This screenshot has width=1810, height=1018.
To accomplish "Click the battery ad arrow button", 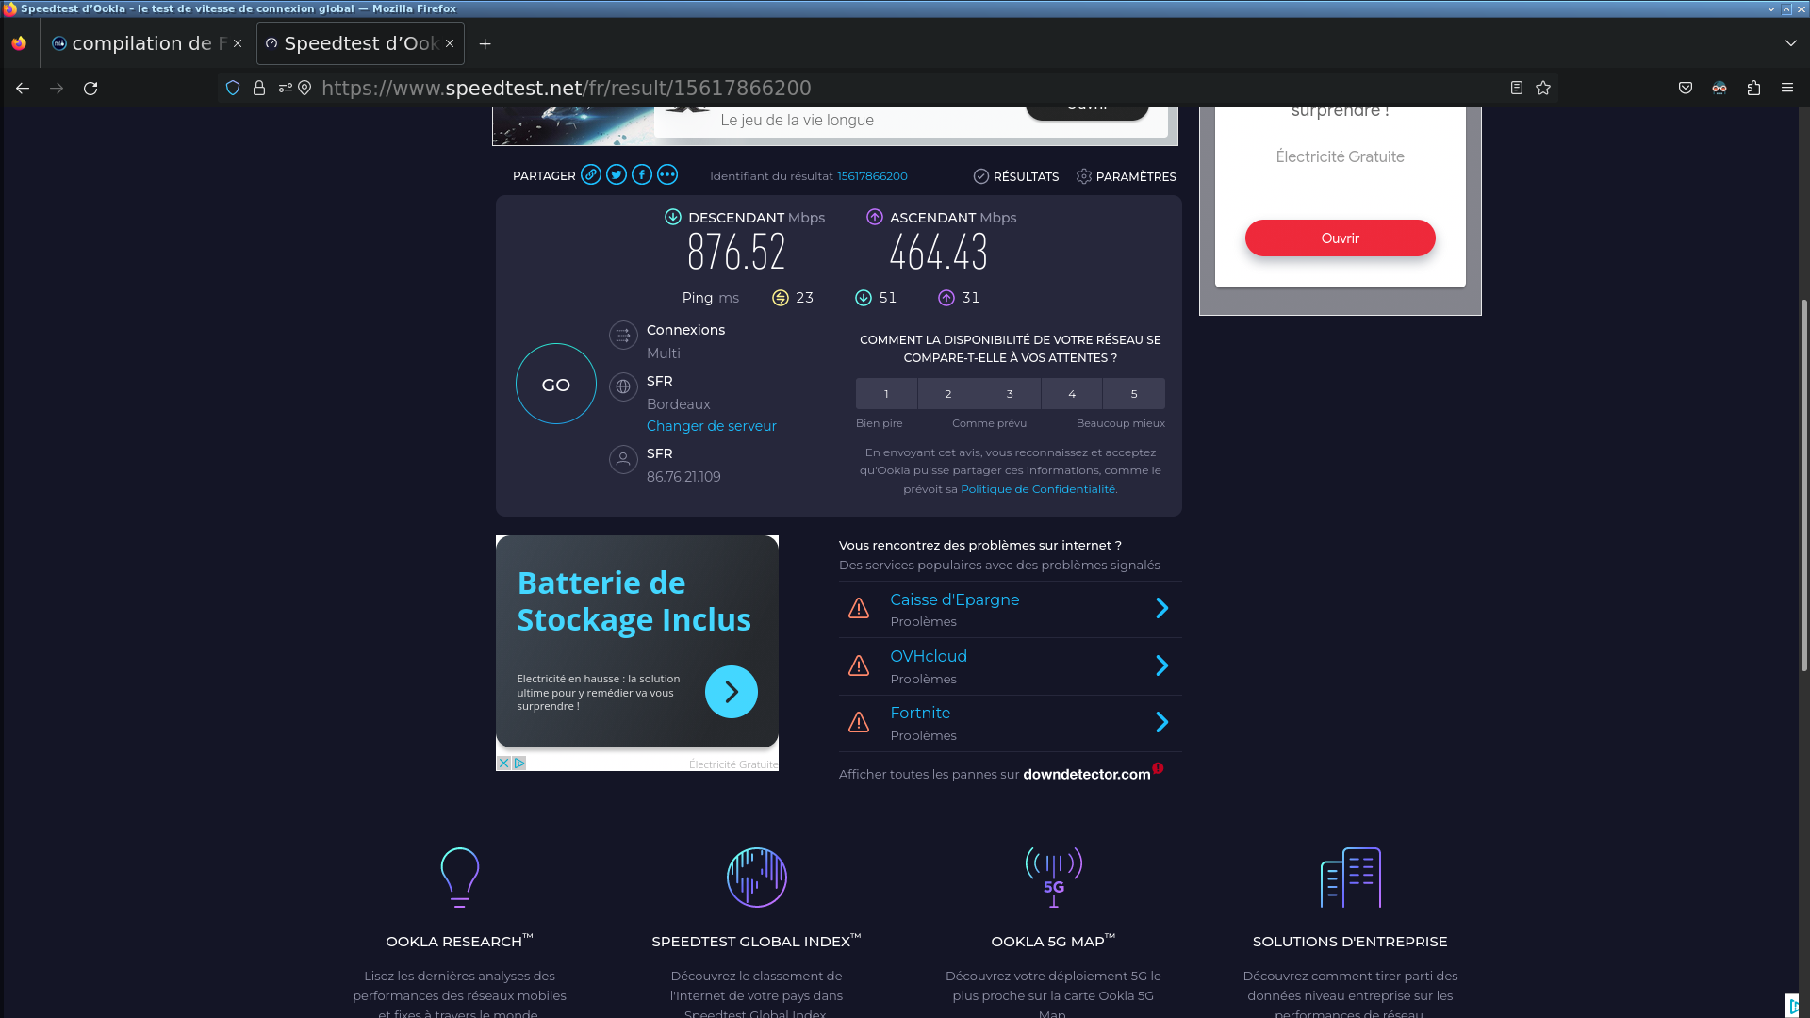I will (x=732, y=692).
